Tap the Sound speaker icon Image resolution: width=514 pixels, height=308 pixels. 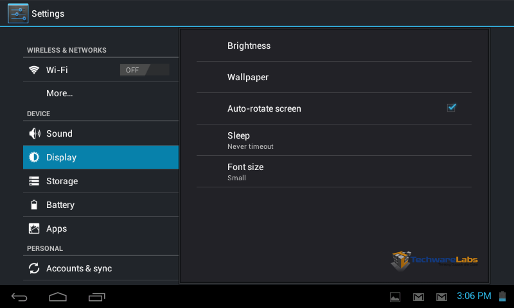click(x=35, y=133)
